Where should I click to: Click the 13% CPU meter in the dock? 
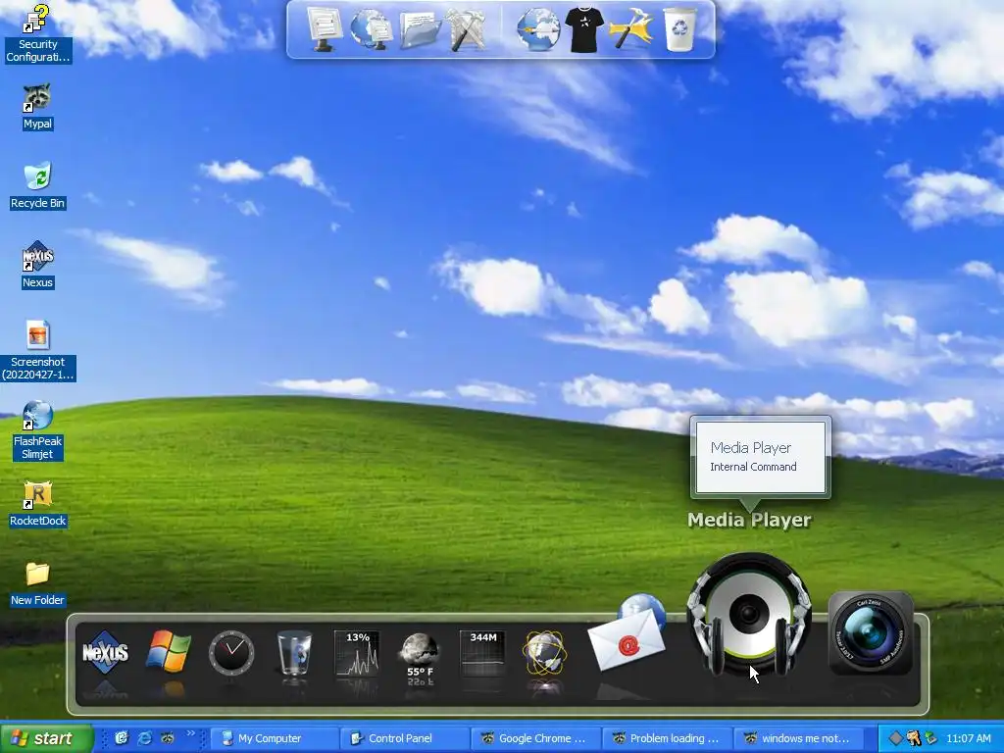pos(357,653)
